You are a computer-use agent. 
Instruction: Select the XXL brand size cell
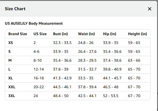[12, 87]
